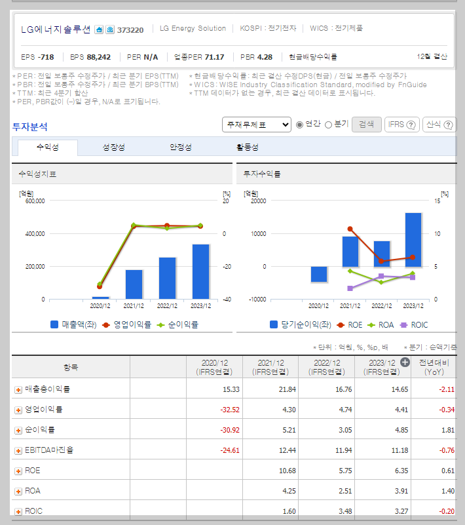Viewport: 465px width, 525px height.
Task: Expand the ROIC row
Action: (x=18, y=512)
